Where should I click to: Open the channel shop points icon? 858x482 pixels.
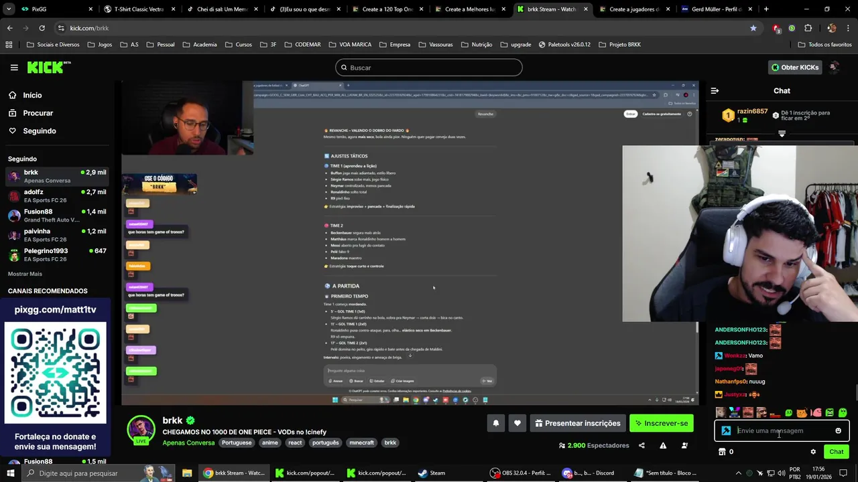pyautogui.click(x=722, y=452)
